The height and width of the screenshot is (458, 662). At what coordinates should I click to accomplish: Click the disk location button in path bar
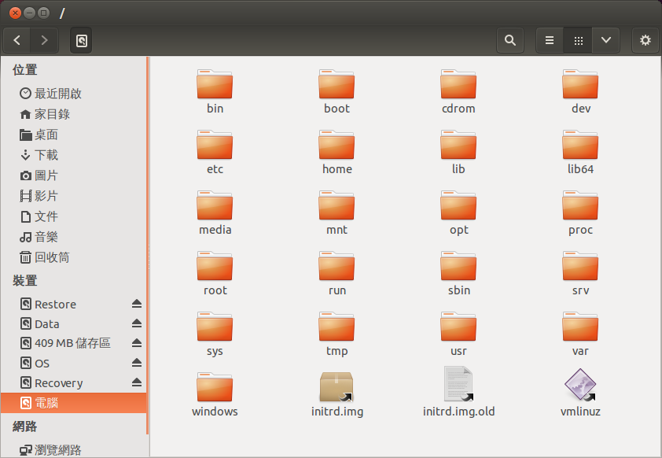click(81, 41)
